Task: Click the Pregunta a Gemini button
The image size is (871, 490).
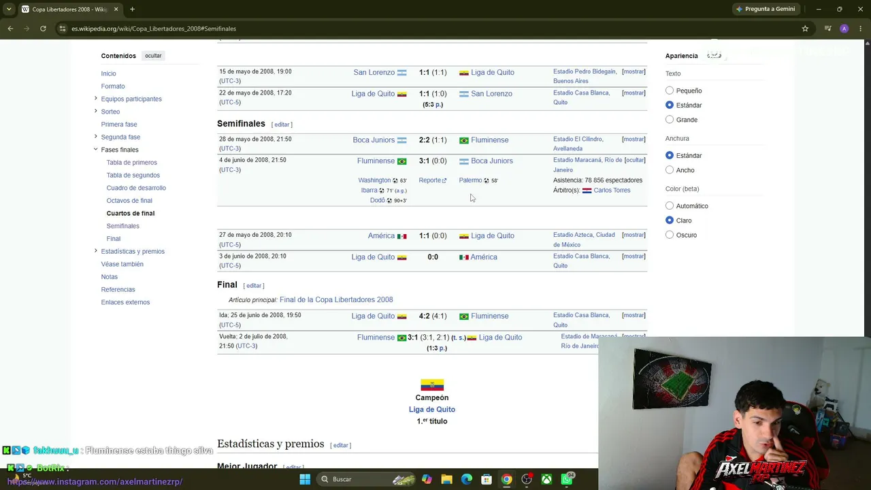Action: pyautogui.click(x=766, y=9)
